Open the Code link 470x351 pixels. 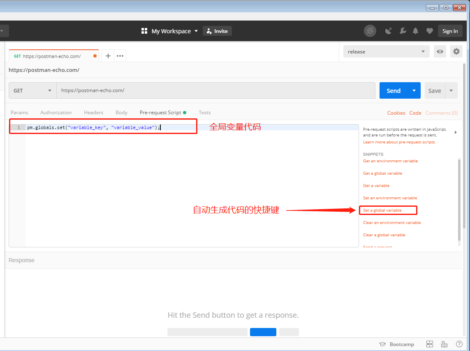coord(415,113)
